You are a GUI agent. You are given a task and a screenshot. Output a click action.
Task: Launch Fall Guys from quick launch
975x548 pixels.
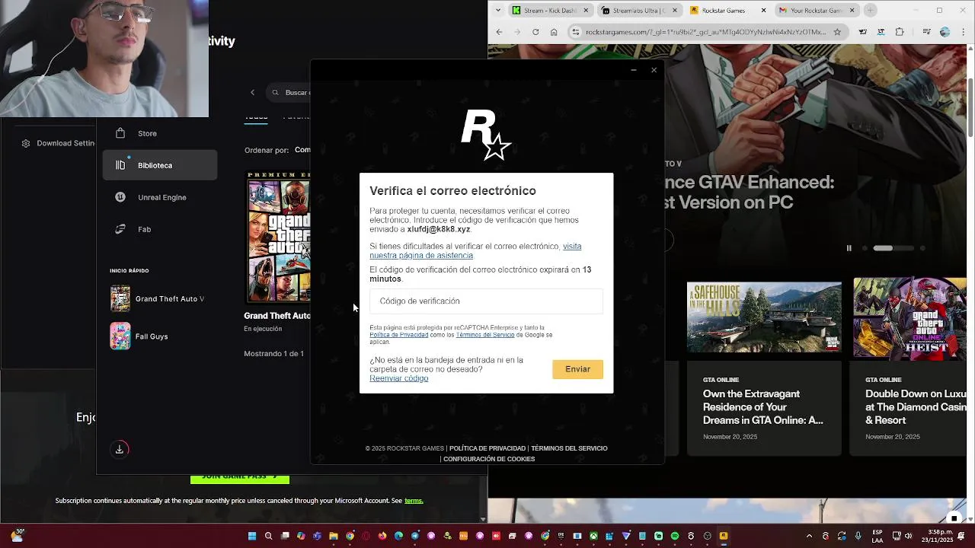click(x=139, y=336)
